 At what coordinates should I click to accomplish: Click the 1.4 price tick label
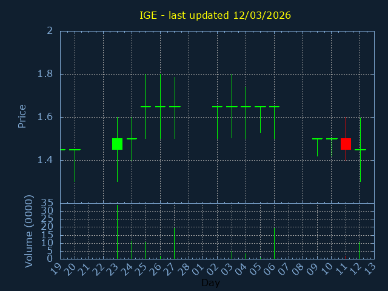[45, 160]
